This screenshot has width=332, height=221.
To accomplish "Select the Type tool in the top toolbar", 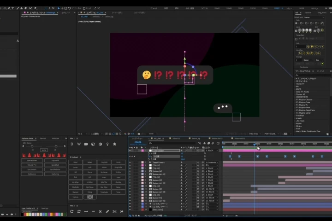I will point(13,8).
